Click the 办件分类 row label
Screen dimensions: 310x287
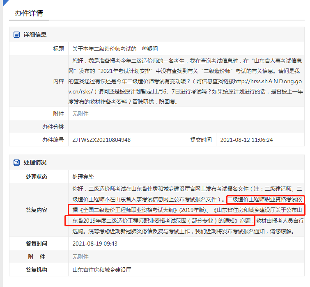coord(53,127)
